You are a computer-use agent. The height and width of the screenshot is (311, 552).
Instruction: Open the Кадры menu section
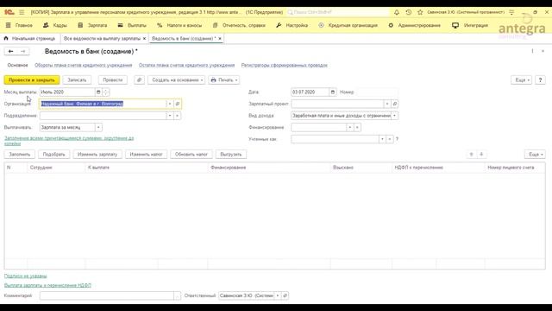click(x=55, y=25)
